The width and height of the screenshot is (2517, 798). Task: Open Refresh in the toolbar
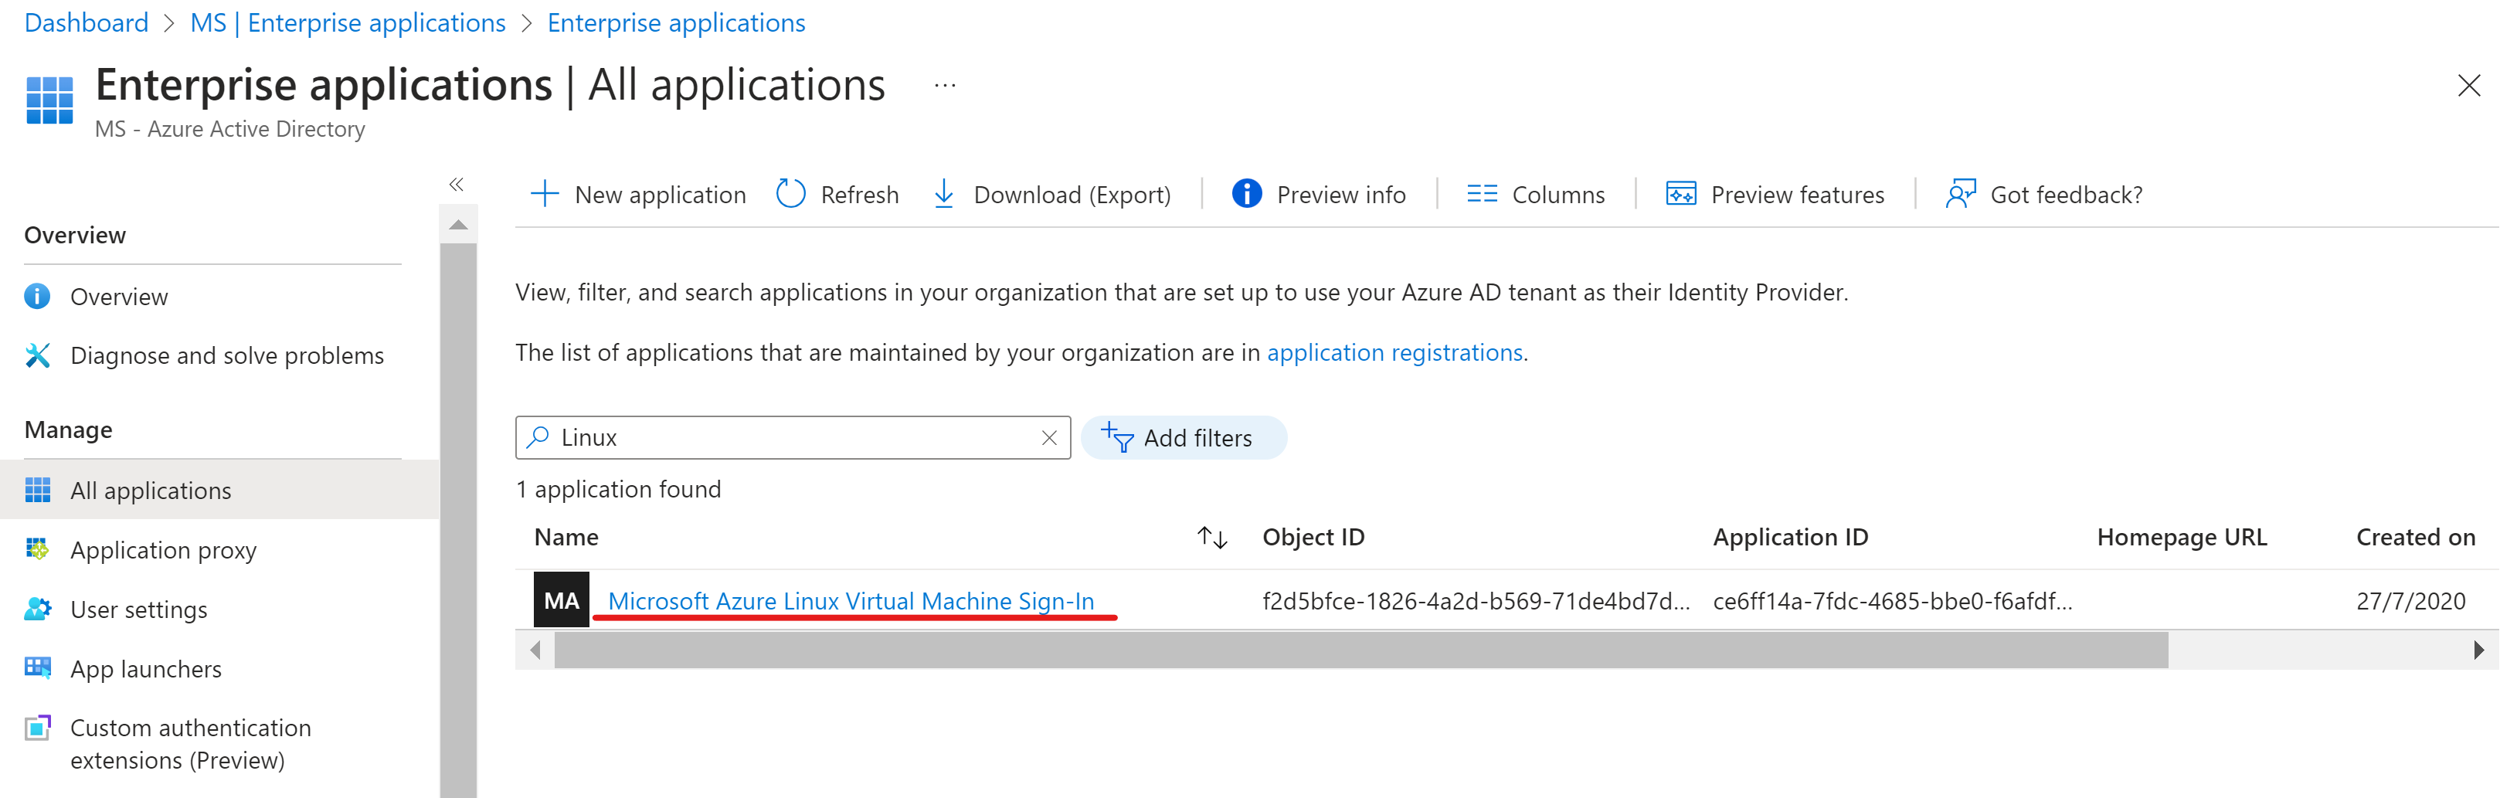click(x=859, y=195)
